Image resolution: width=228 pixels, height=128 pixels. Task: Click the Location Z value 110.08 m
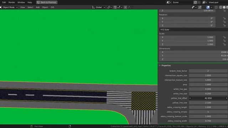(x=187, y=11)
